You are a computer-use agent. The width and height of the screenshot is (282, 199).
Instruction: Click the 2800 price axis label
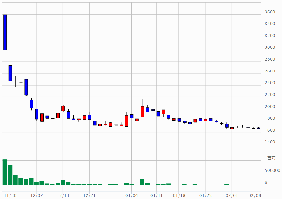click(270, 59)
